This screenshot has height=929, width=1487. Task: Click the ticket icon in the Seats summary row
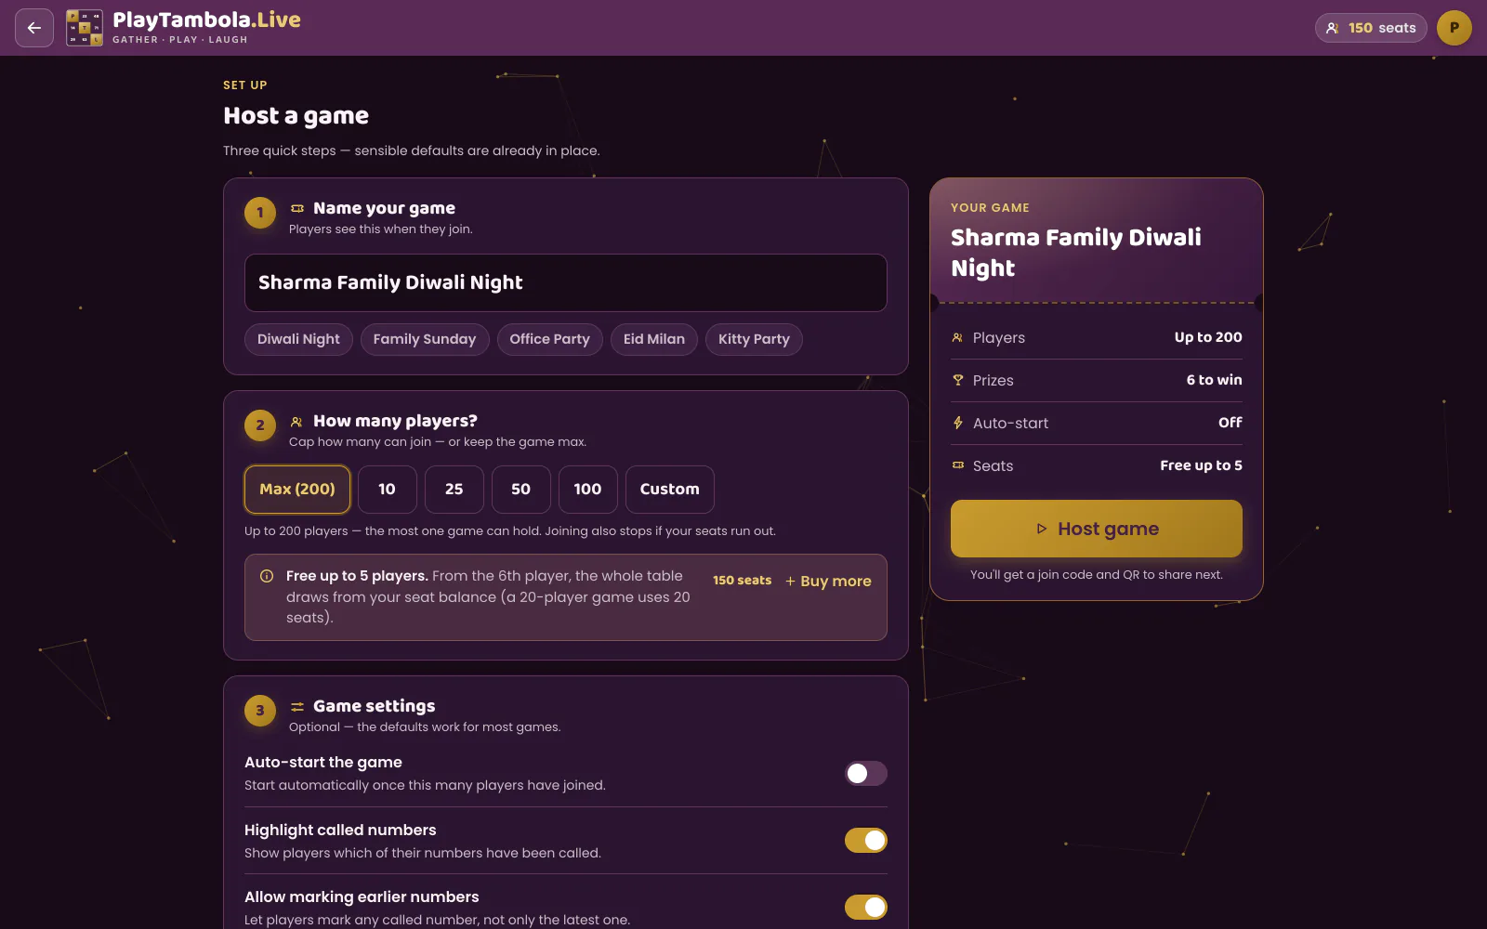click(957, 465)
